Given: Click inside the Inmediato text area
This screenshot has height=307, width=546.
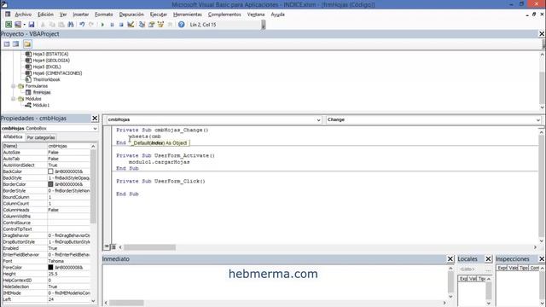Looking at the screenshot, I should (275, 282).
